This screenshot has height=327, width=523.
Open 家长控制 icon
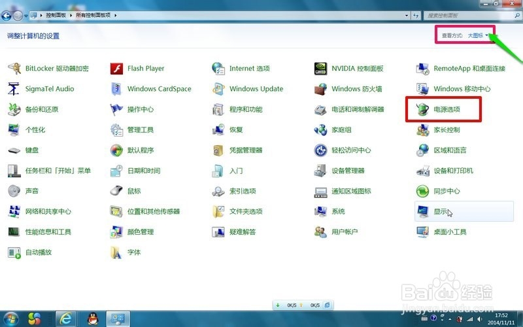[422, 129]
